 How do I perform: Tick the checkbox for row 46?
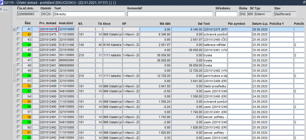tap(18, 55)
